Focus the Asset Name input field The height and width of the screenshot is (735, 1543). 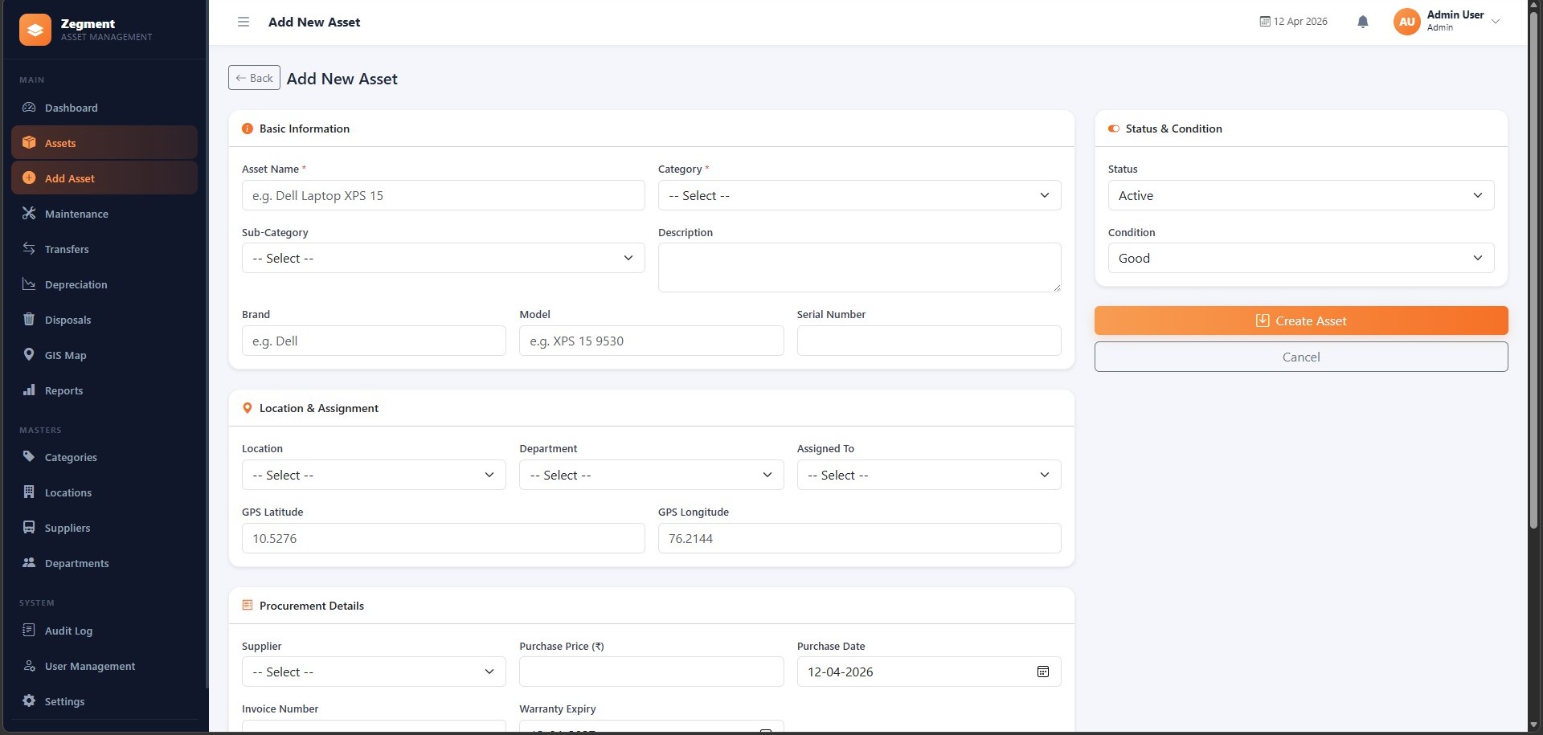[x=443, y=195]
